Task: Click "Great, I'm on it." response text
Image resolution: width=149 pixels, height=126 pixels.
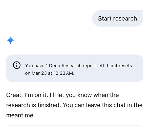Action: click(27, 95)
